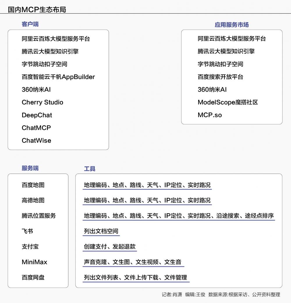Click 支付宝 in the 服务端 list
This screenshot has width=291, height=303.
pos(30,247)
